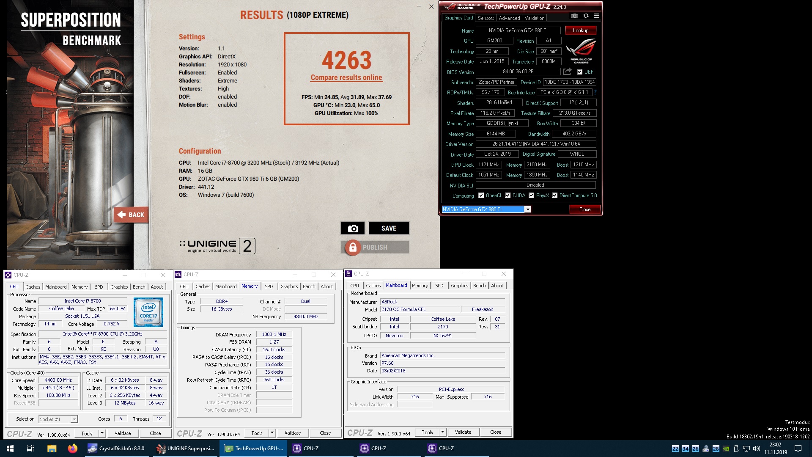Open About tab in the CPU-Z CPU window
Viewport: 812px width, 457px height.
click(157, 287)
